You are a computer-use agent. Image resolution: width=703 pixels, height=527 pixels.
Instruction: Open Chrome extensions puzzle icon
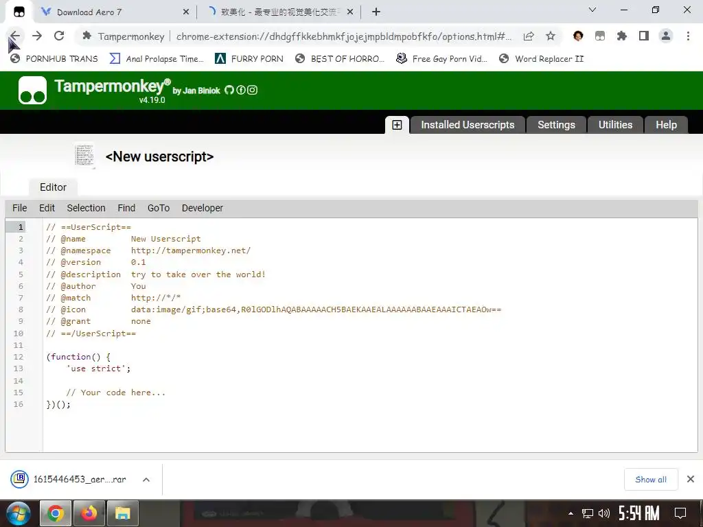click(622, 36)
